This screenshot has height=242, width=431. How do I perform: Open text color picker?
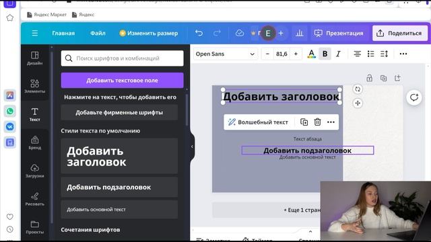tap(311, 54)
